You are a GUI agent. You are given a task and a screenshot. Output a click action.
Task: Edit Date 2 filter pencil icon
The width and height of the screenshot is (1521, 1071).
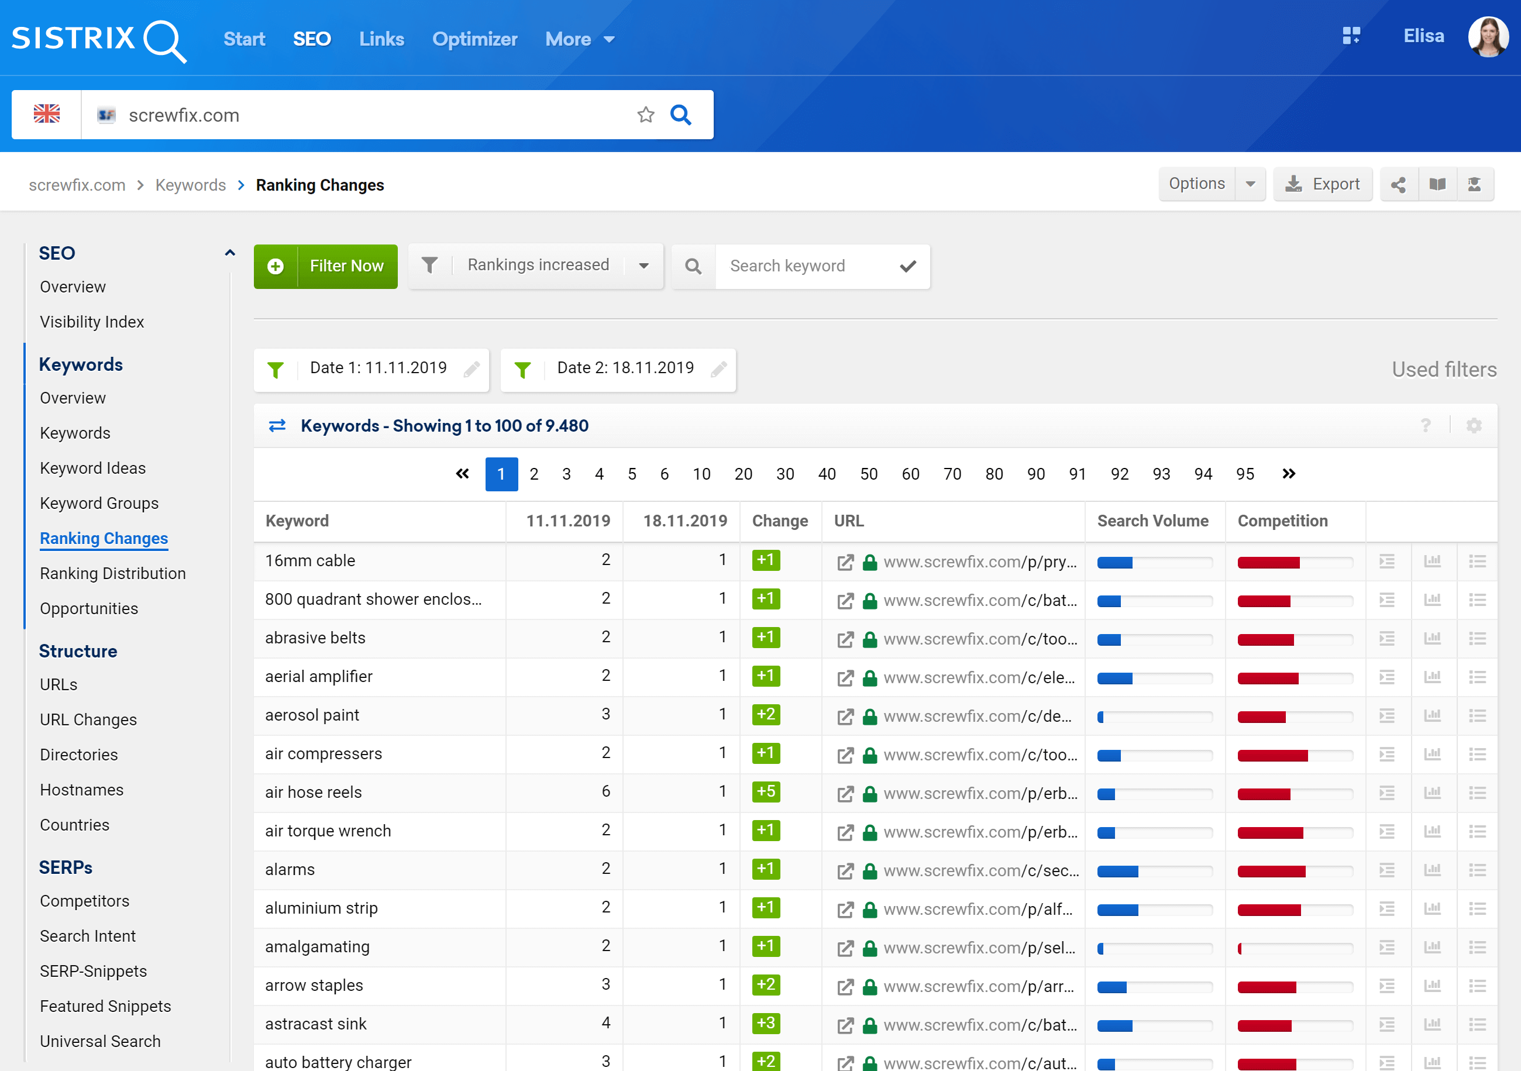coord(718,369)
